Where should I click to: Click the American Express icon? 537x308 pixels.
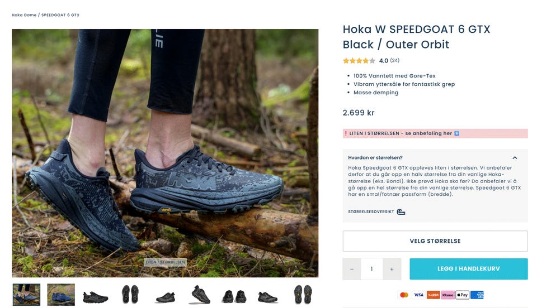coord(477,295)
